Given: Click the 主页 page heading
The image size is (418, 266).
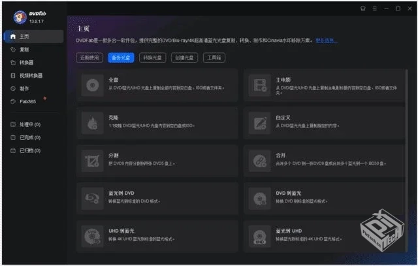Looking at the screenshot, I should pyautogui.click(x=83, y=29).
